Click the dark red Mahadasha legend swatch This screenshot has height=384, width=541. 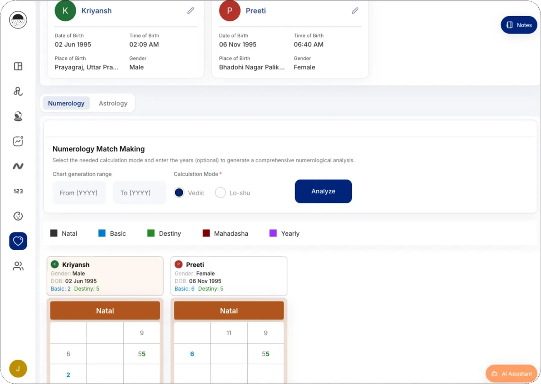[x=206, y=233]
